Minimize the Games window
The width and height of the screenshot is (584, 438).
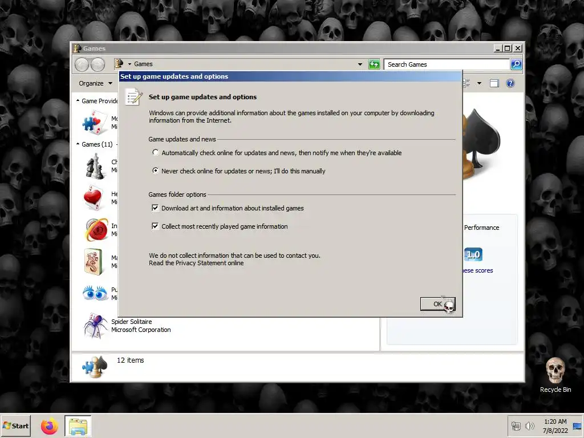[x=498, y=48]
